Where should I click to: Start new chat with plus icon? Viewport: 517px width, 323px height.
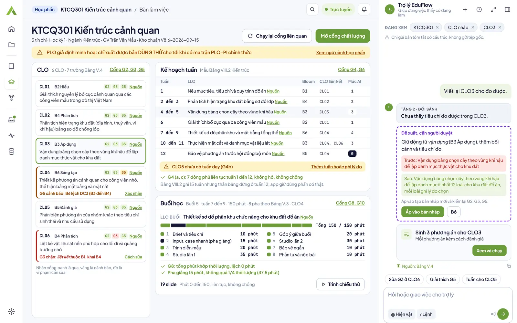(465, 9)
